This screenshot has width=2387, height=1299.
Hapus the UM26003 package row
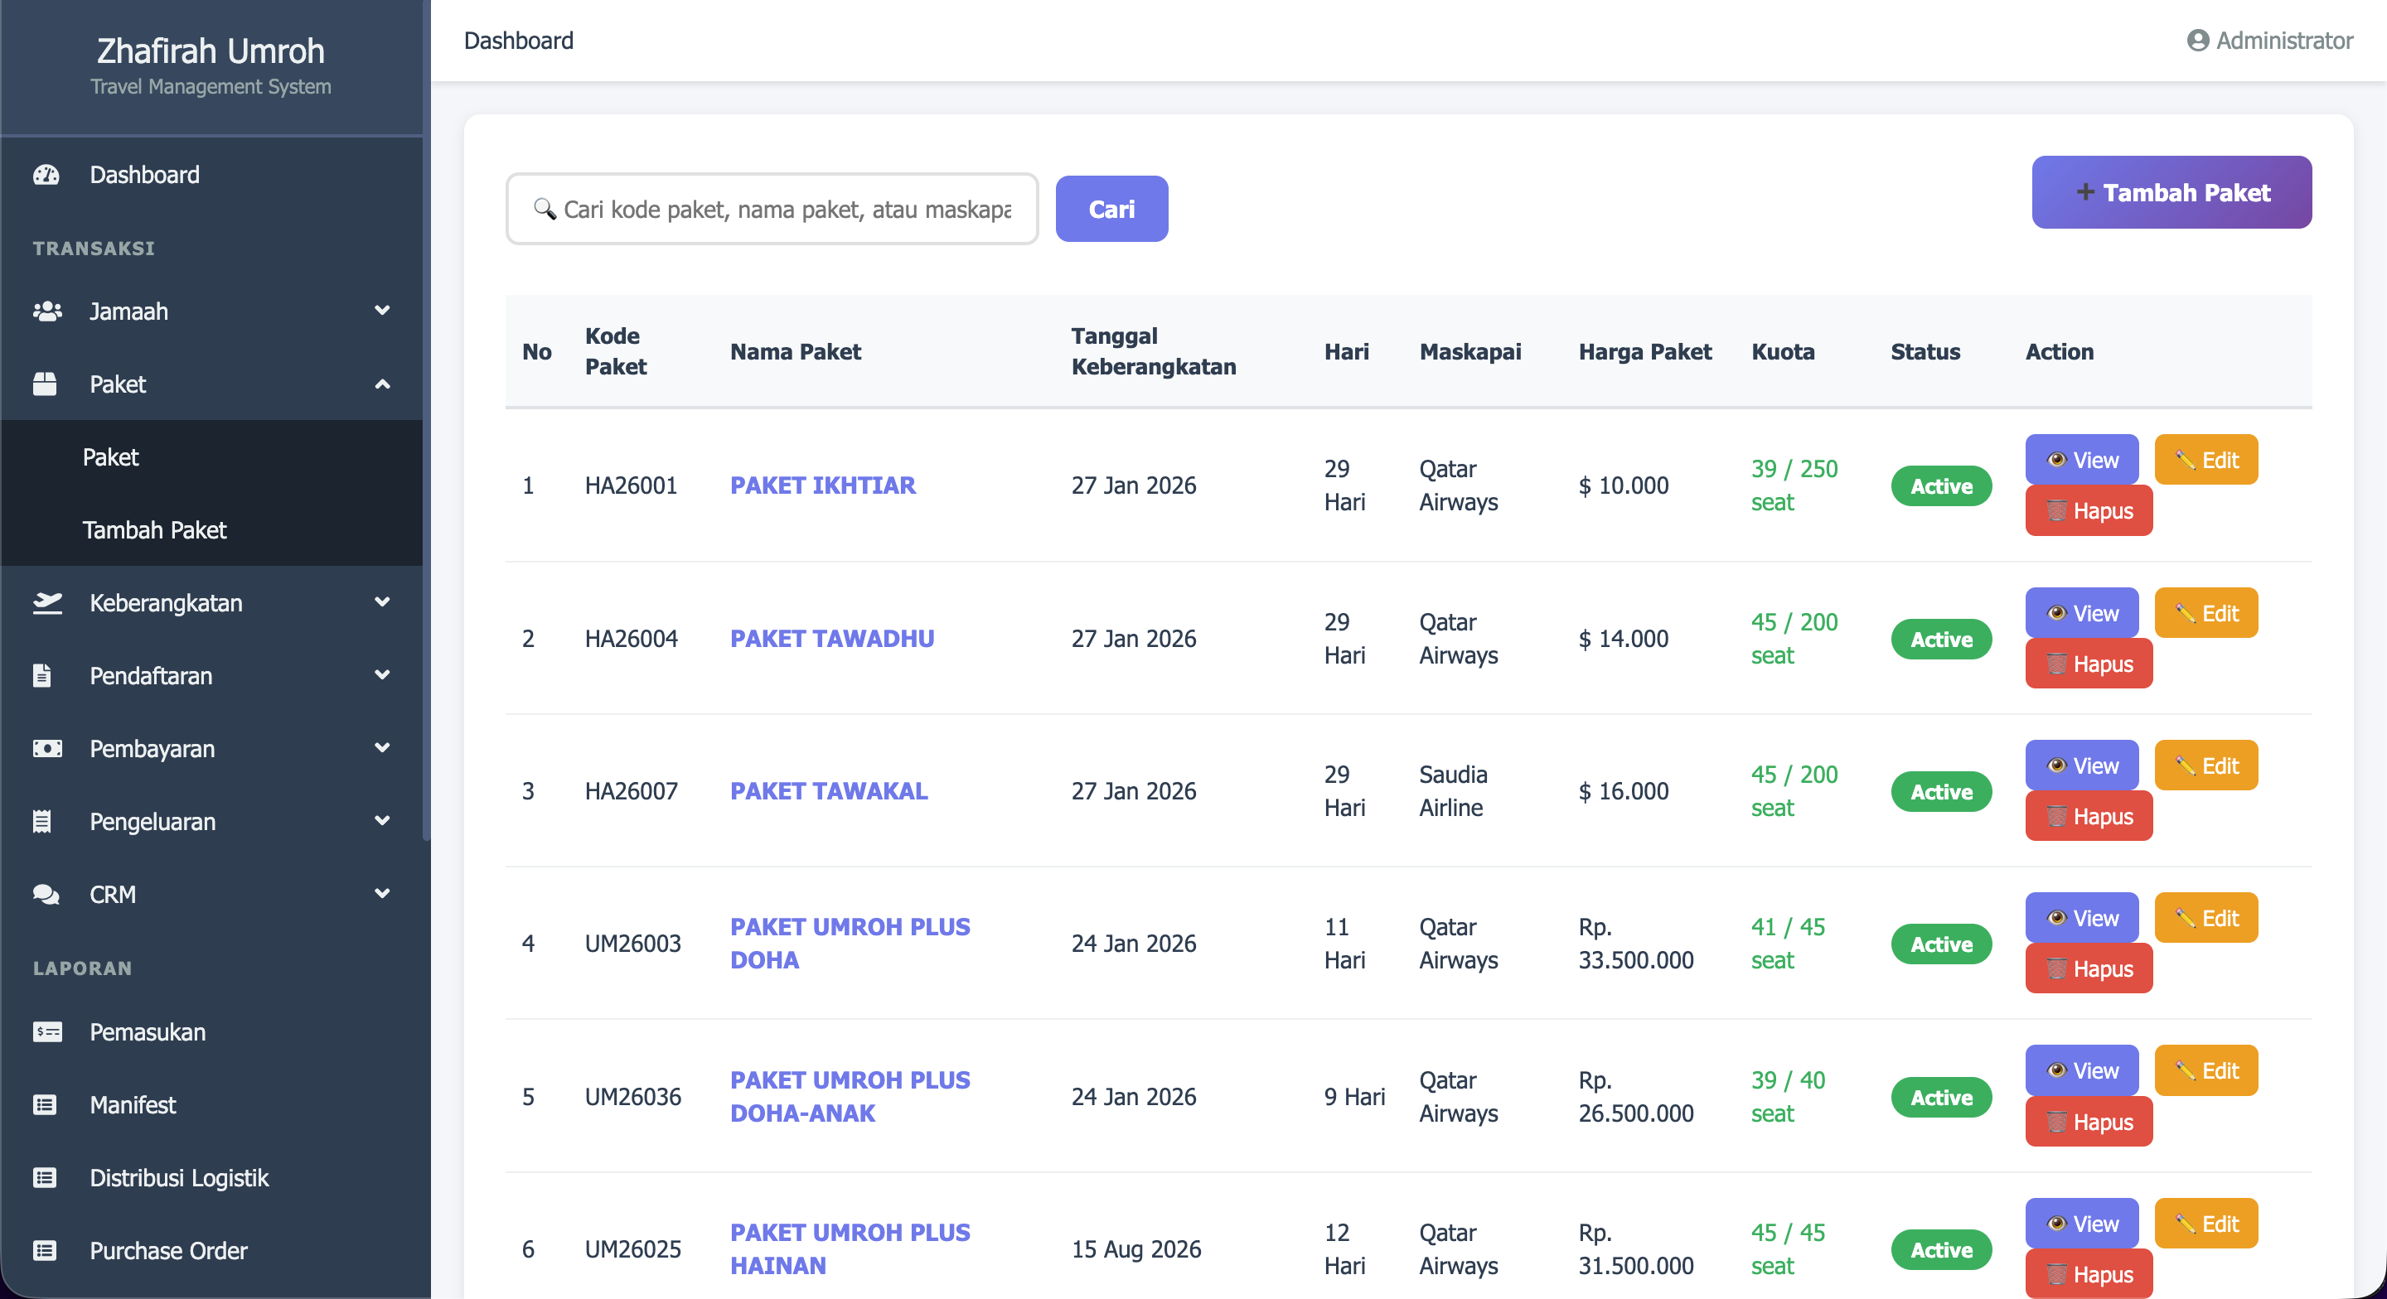(2089, 968)
